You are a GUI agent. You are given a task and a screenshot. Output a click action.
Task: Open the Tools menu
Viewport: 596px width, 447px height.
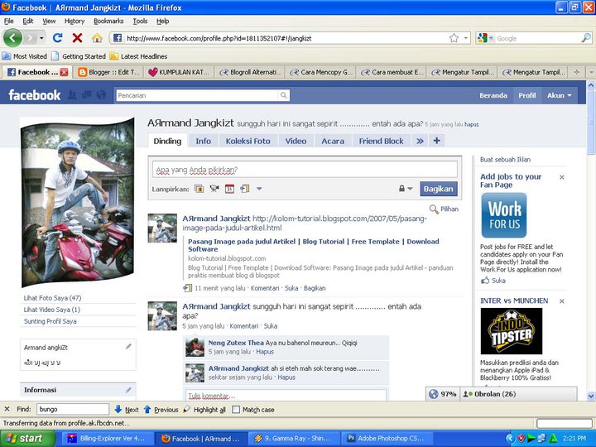click(140, 22)
